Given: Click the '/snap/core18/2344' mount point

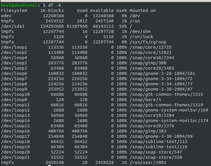Looking at the screenshot, I should pos(152,58).
